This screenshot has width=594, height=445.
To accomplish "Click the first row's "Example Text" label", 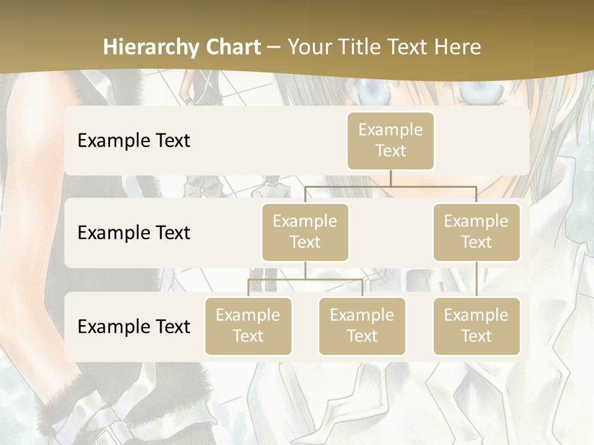I will (x=134, y=140).
